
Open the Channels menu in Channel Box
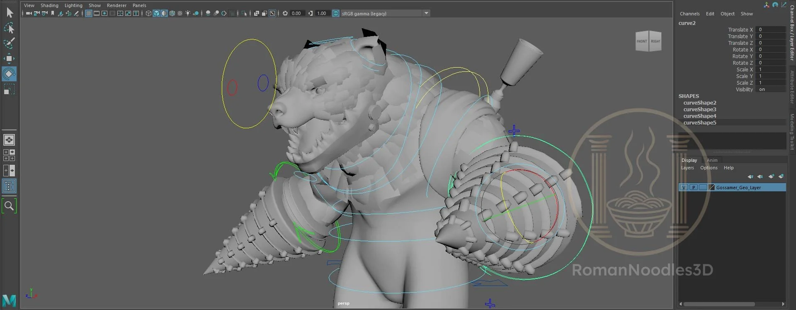pos(689,14)
